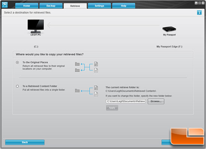The width and height of the screenshot is (206, 149).
Task: Choose To a Retrieved Content Folder option
Action: point(17,86)
